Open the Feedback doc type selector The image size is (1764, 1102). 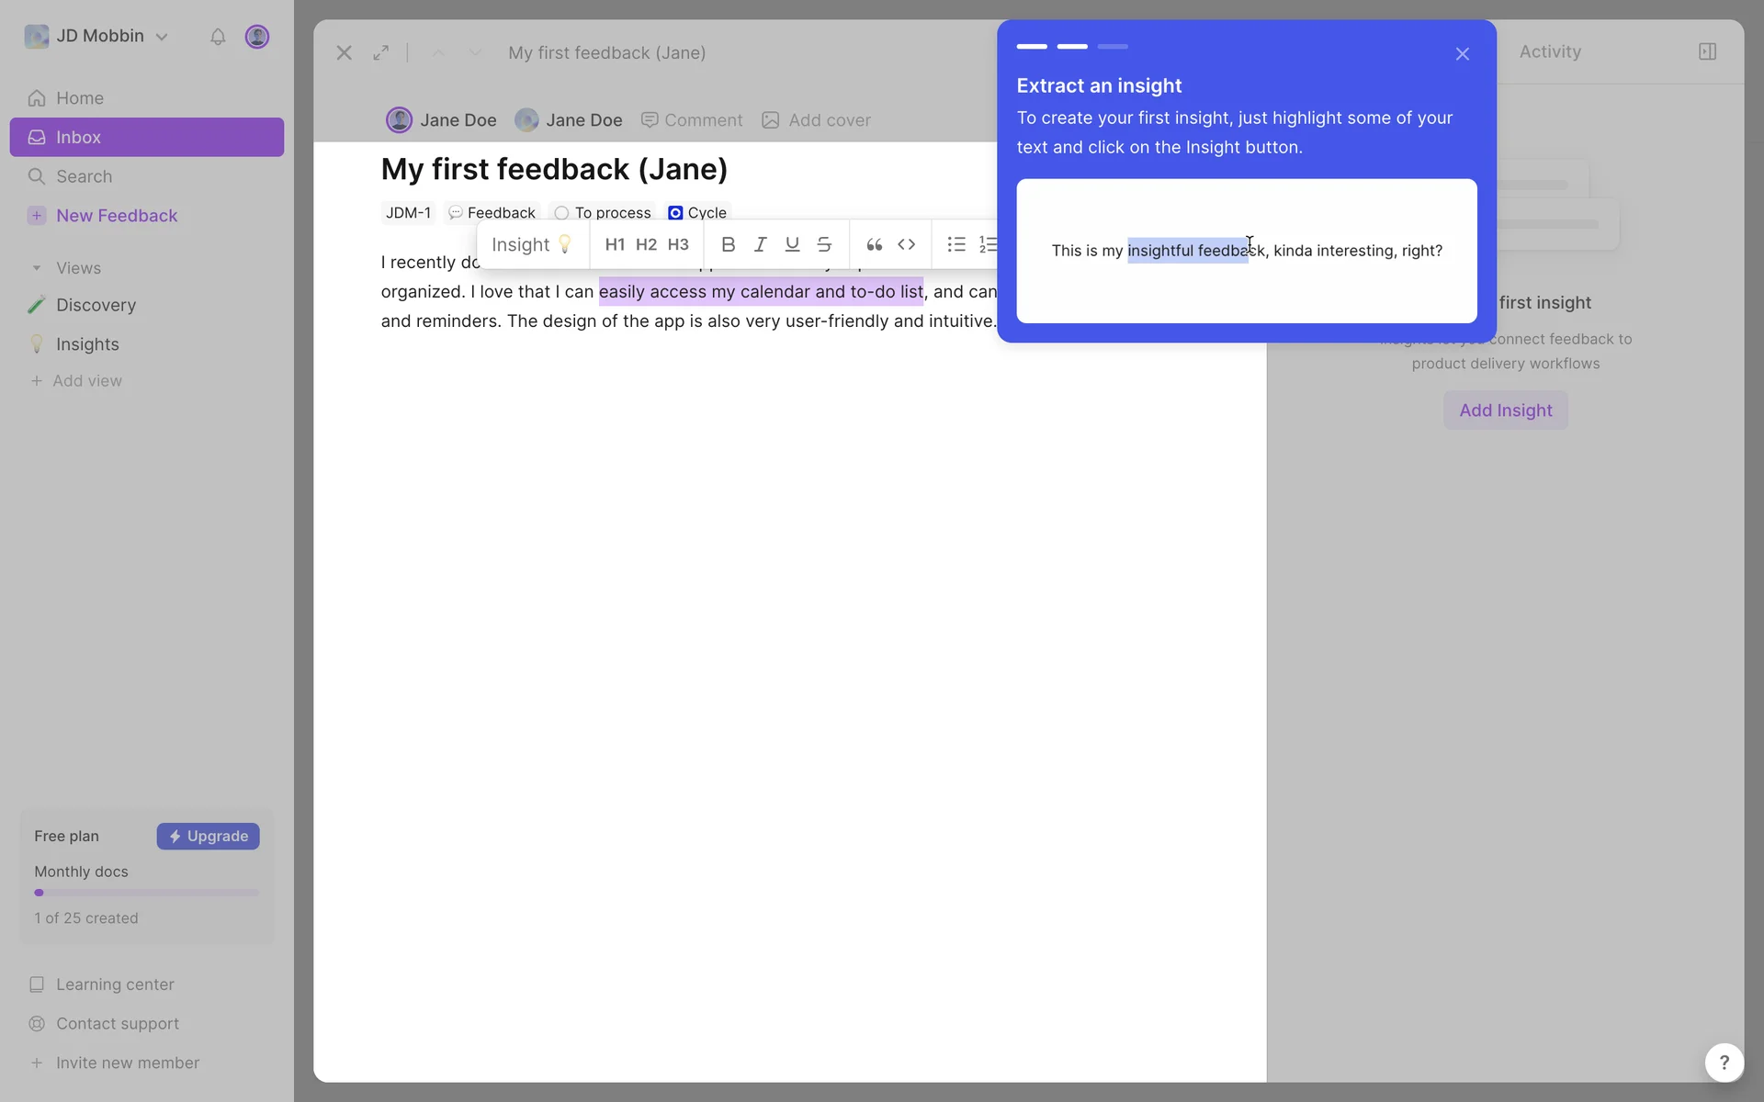pyautogui.click(x=492, y=213)
